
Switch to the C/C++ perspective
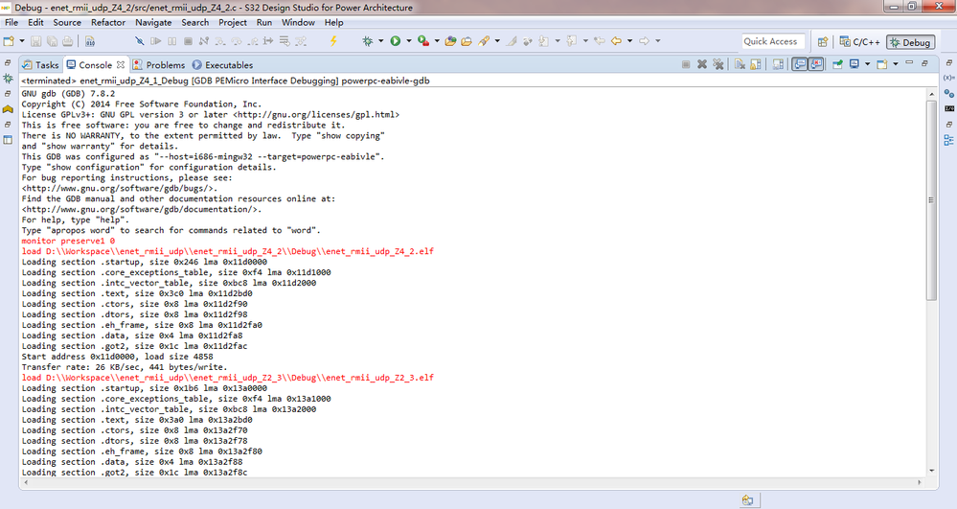pyautogui.click(x=860, y=41)
